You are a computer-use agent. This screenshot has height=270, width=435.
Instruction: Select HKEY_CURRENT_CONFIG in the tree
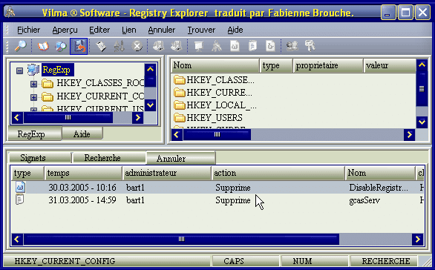pyautogui.click(x=100, y=96)
